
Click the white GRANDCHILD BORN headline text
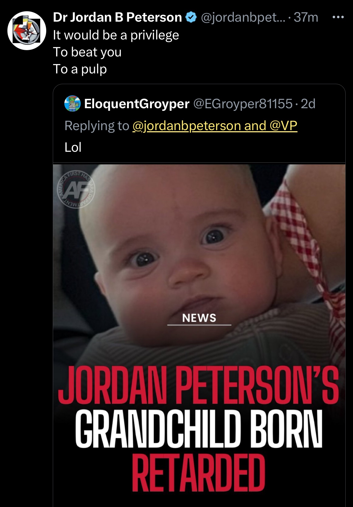[199, 429]
